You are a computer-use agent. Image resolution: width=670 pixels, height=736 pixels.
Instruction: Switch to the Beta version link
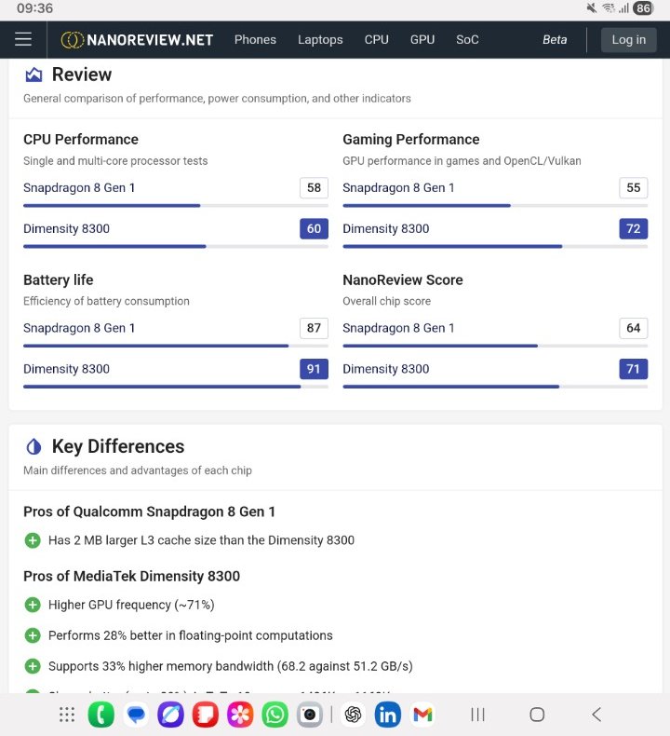[555, 40]
